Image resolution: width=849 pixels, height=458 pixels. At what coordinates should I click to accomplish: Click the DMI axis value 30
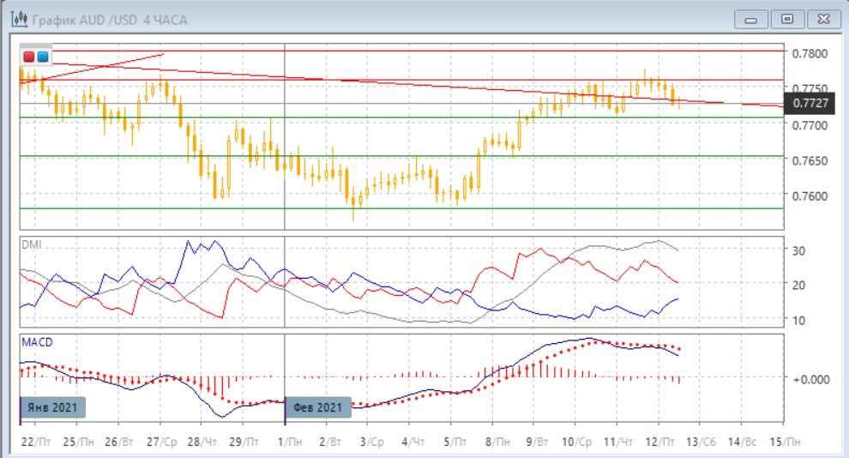[798, 250]
